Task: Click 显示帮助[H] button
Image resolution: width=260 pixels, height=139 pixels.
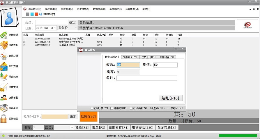Action: coord(167,128)
